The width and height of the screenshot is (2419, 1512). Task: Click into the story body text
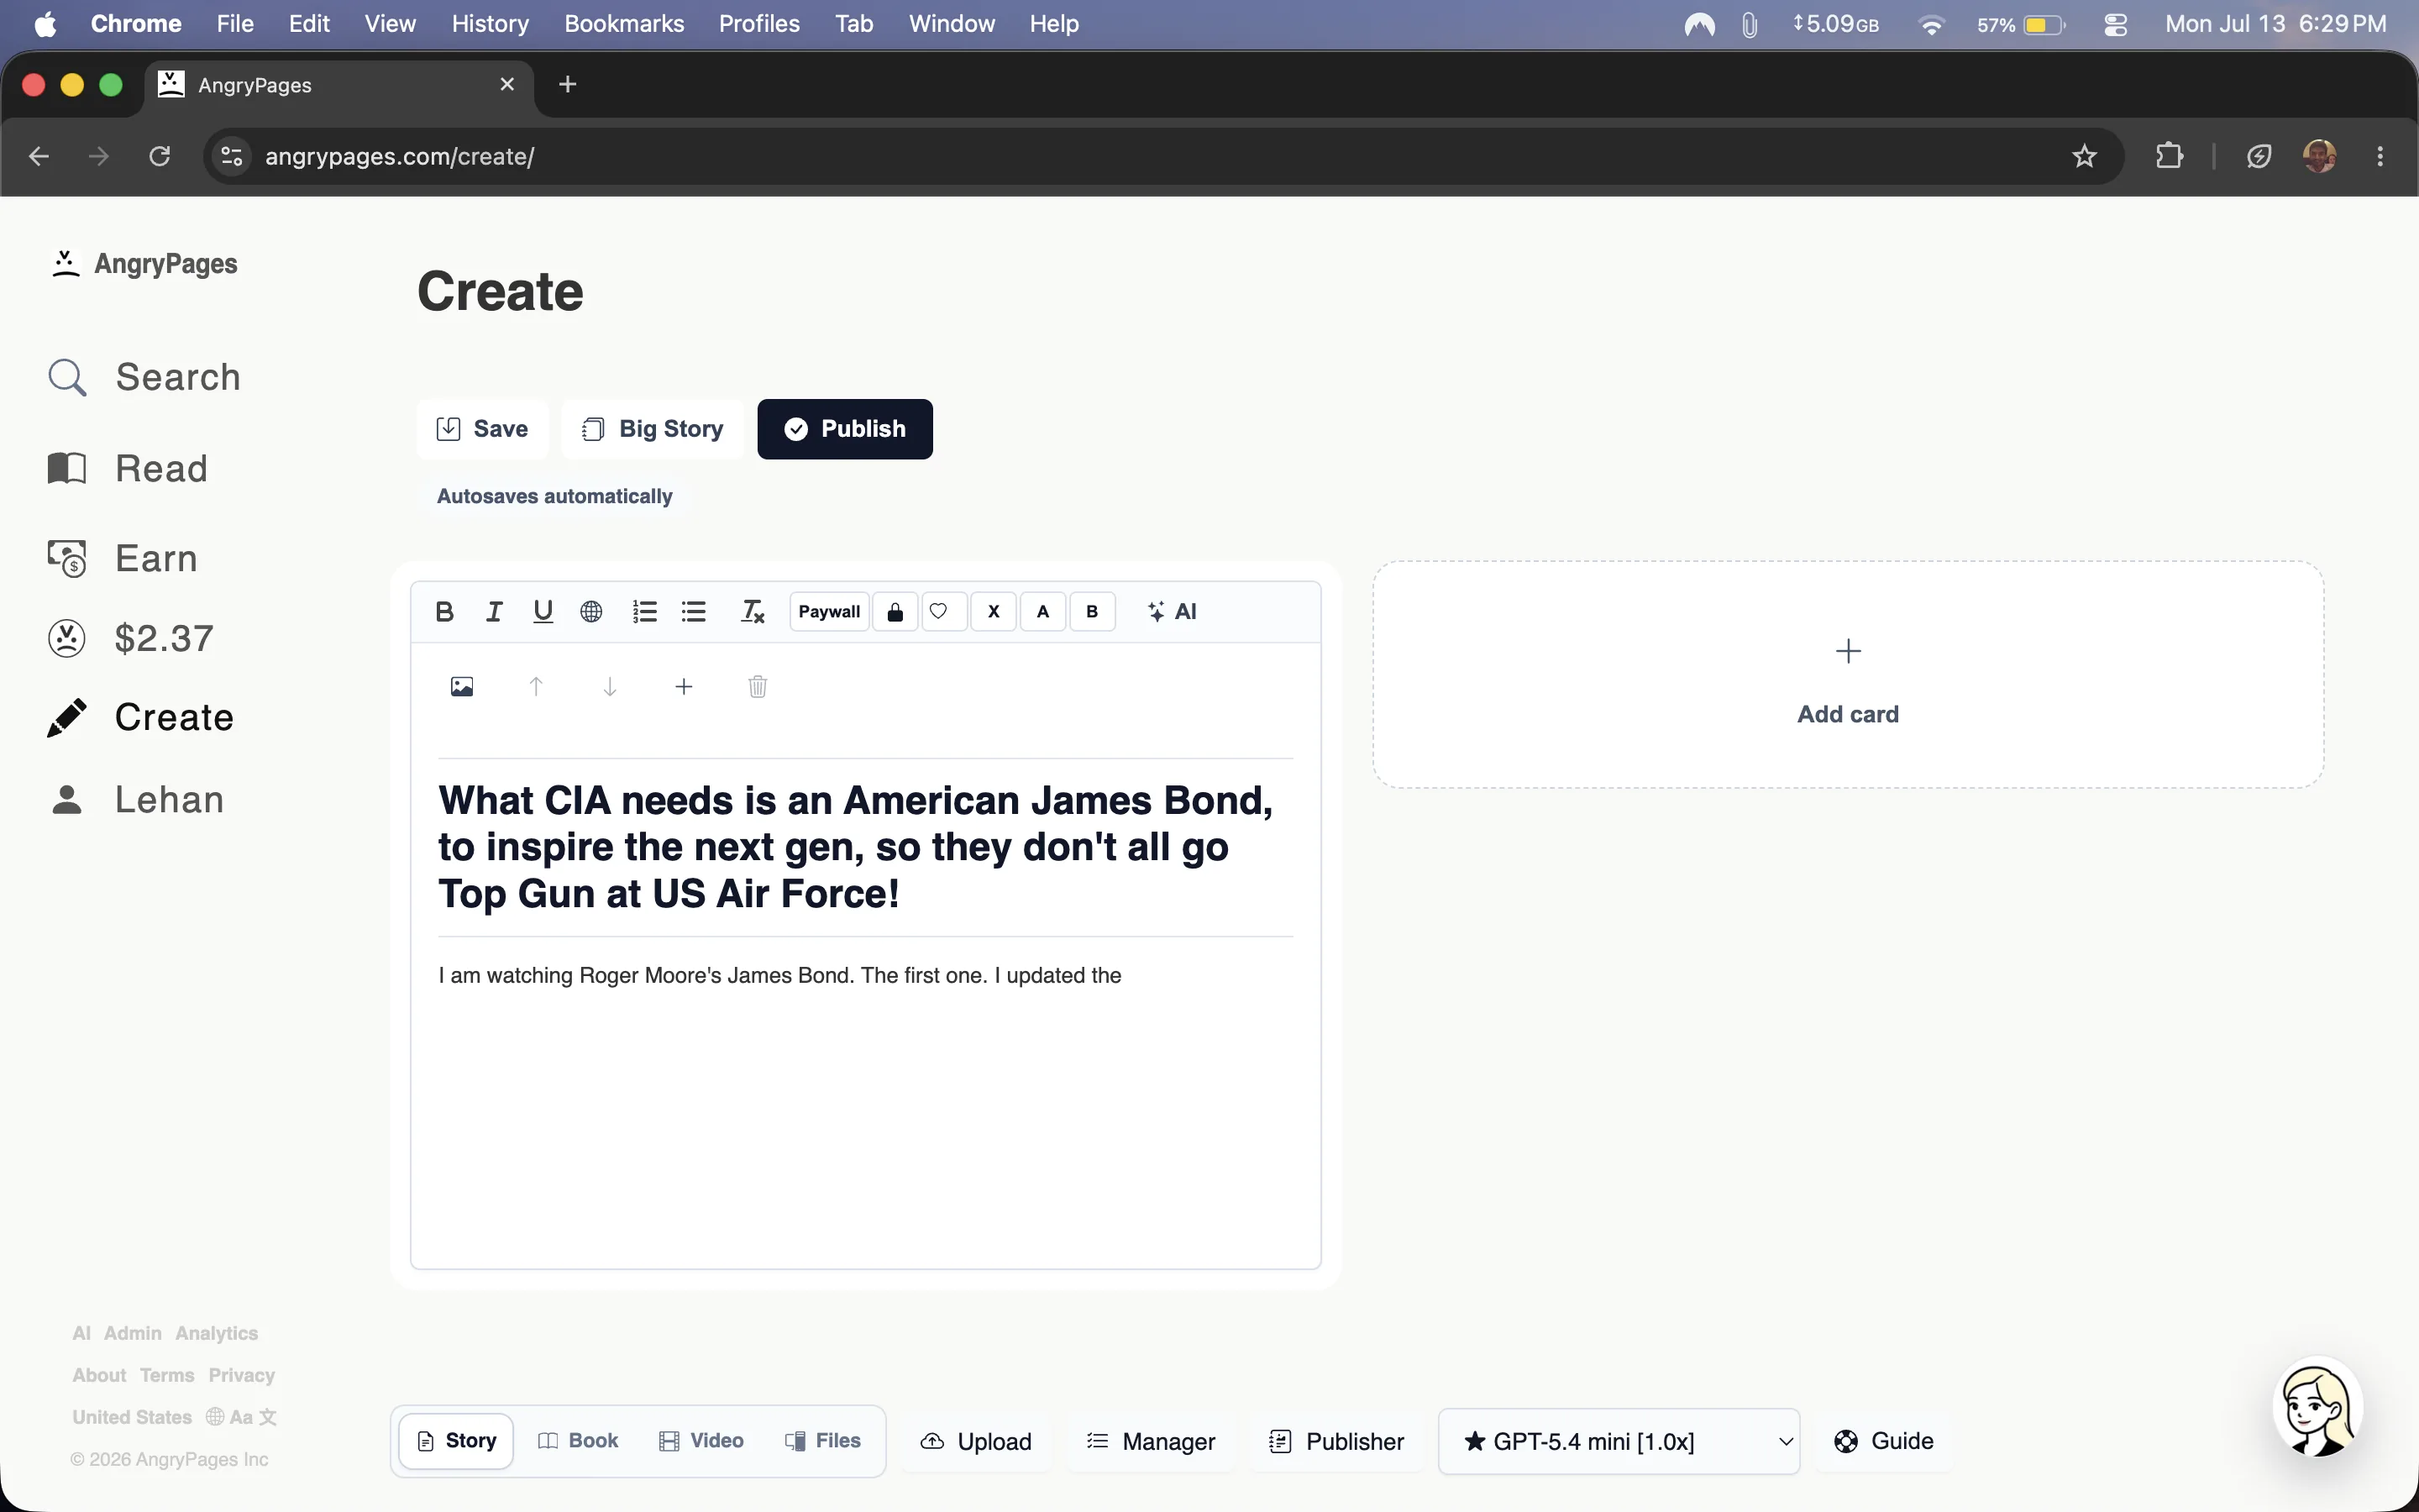point(779,975)
